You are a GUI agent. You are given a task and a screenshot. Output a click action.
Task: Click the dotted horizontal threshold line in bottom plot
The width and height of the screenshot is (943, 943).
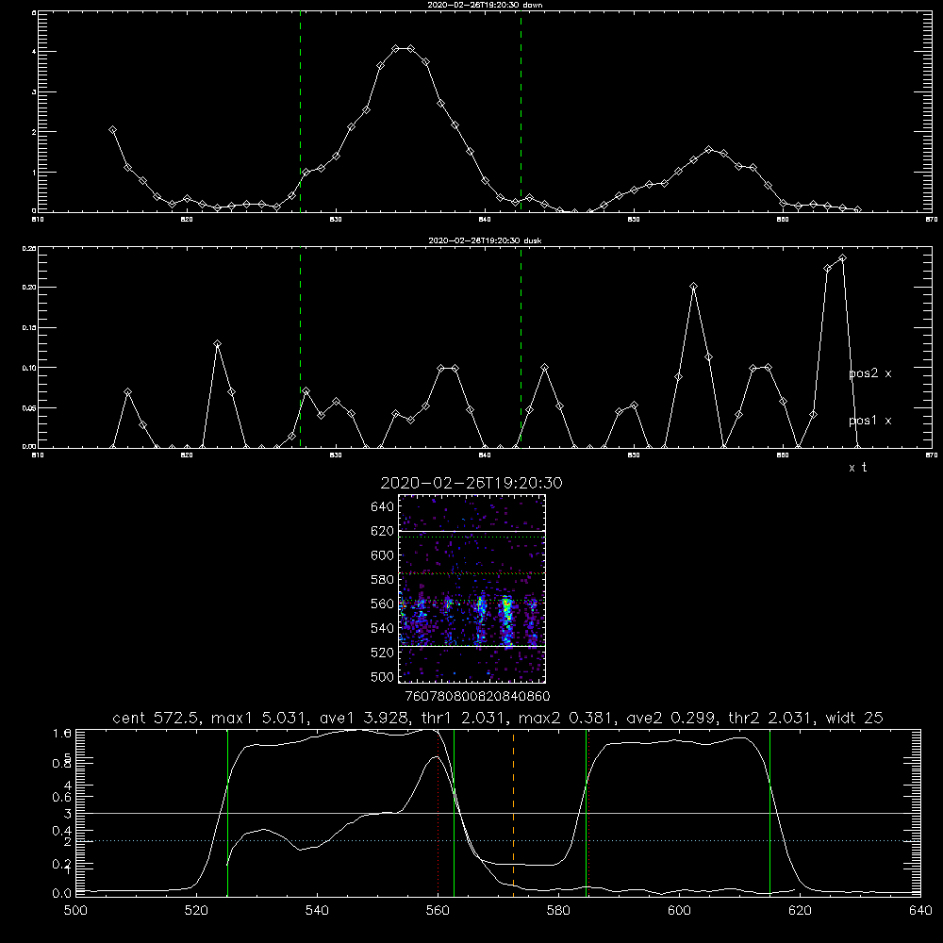[x=498, y=841]
